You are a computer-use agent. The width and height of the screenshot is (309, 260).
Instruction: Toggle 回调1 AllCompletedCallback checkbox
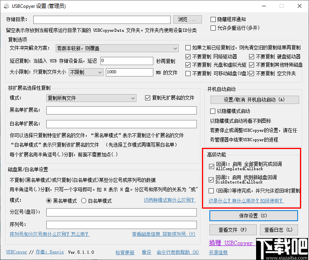pos(211,166)
